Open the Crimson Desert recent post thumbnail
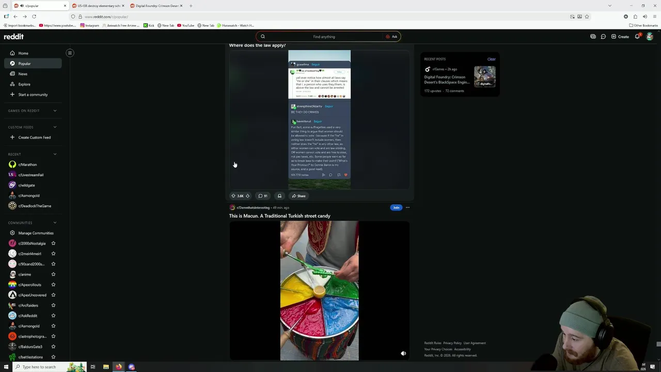Viewport: 661px width, 372px height. coord(485,76)
